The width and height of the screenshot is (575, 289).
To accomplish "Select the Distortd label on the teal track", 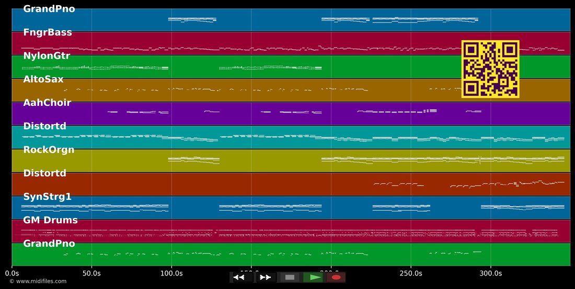I will coord(45,126).
